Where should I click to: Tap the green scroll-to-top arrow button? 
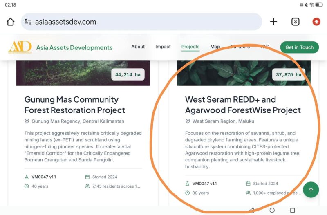(311, 190)
